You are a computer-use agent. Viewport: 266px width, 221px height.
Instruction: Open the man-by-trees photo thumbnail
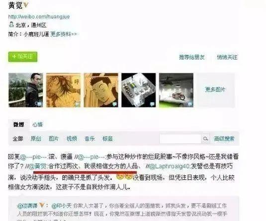[26, 90]
